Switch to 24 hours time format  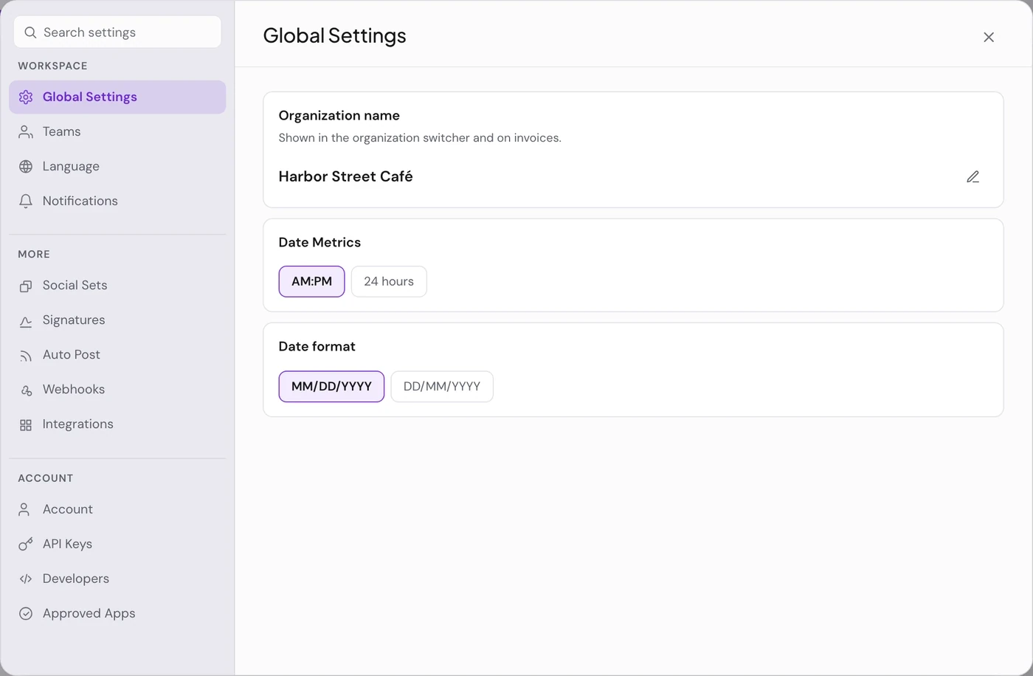[x=389, y=281]
